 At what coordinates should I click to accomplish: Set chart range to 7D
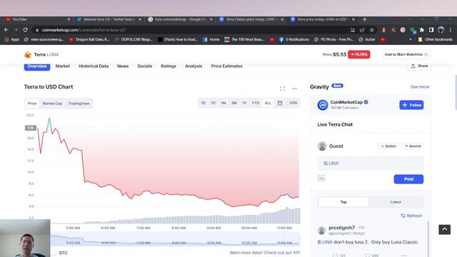click(x=213, y=103)
